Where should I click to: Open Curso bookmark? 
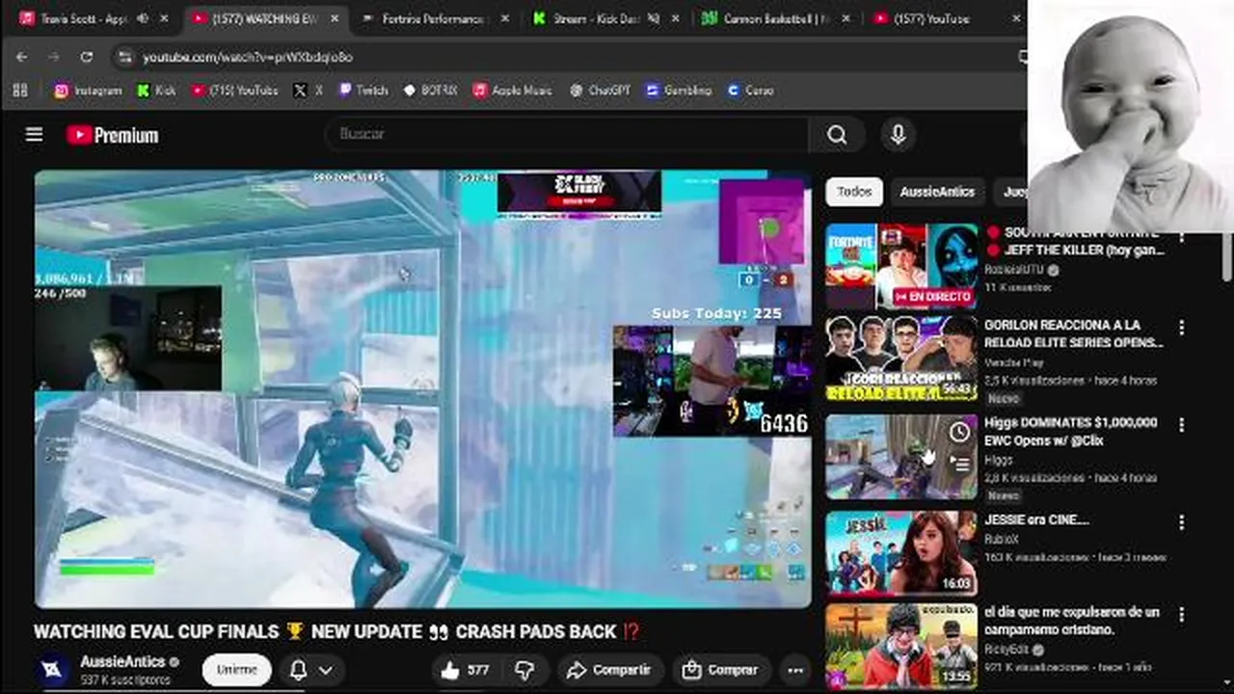pos(750,90)
